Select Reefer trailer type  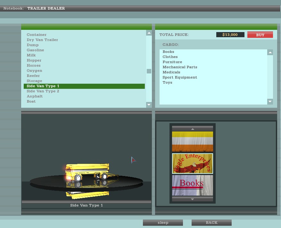pyautogui.click(x=33, y=76)
